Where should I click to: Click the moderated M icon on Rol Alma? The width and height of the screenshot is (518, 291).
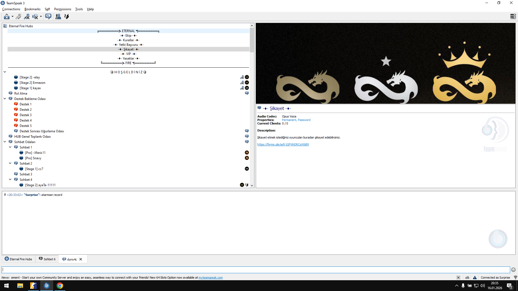[247, 93]
